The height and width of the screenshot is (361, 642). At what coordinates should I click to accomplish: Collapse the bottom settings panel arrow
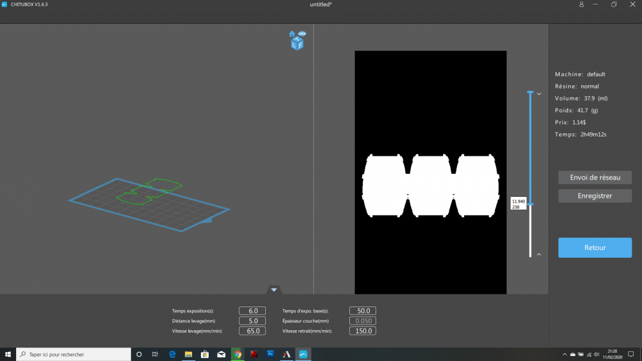(x=274, y=290)
